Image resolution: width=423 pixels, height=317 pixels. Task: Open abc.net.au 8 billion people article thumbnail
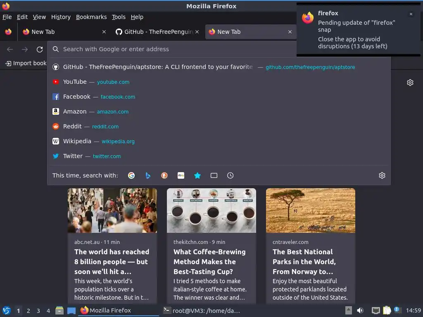click(x=112, y=211)
